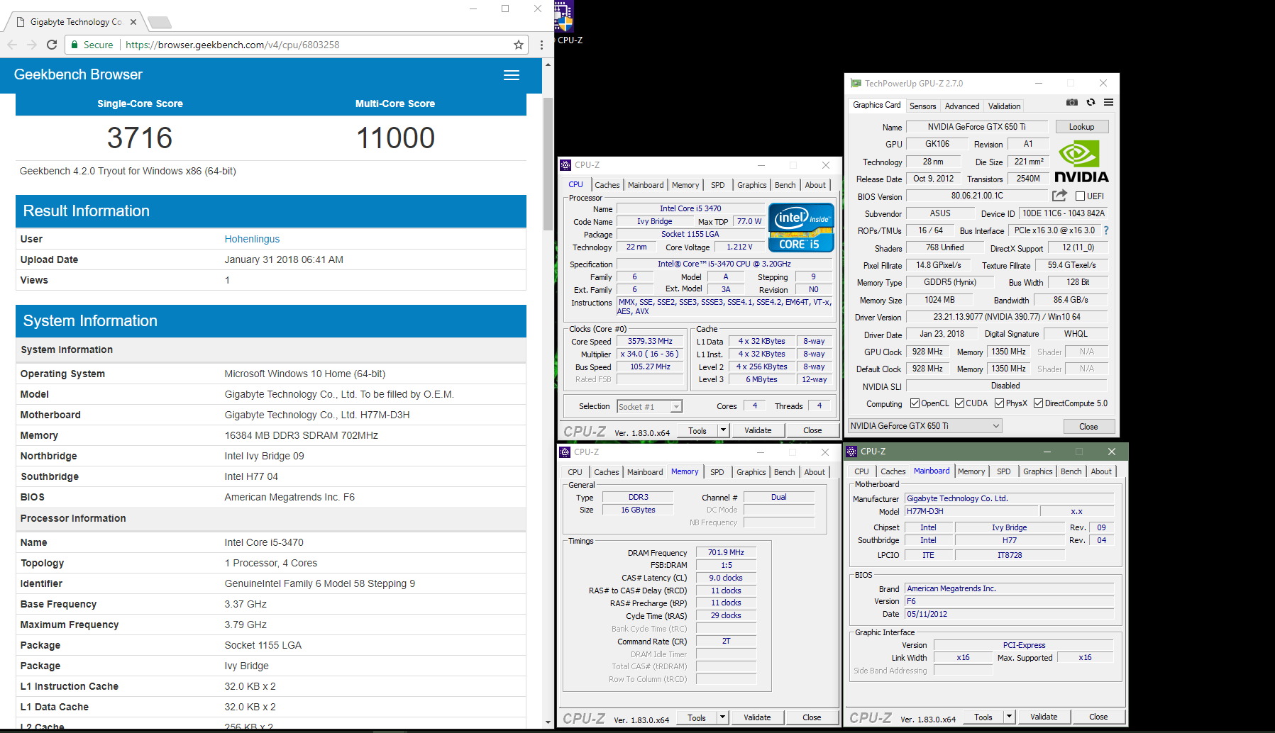The image size is (1275, 733).
Task: Select the 11000 multi-core score value
Action: (x=395, y=138)
